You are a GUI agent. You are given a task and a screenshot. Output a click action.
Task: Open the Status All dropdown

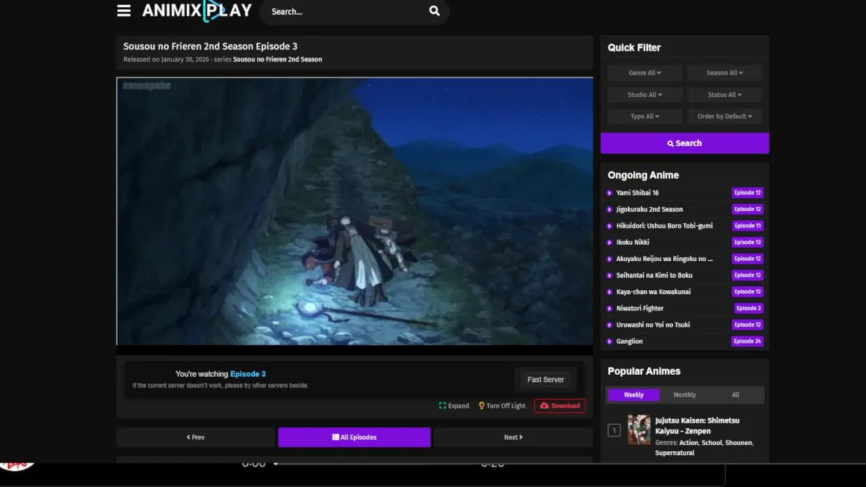click(725, 95)
